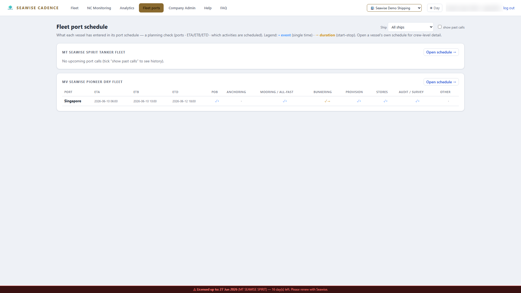Click the ETA value 2026-06-10 06:00
Image resolution: width=521 pixels, height=293 pixels.
(x=106, y=101)
